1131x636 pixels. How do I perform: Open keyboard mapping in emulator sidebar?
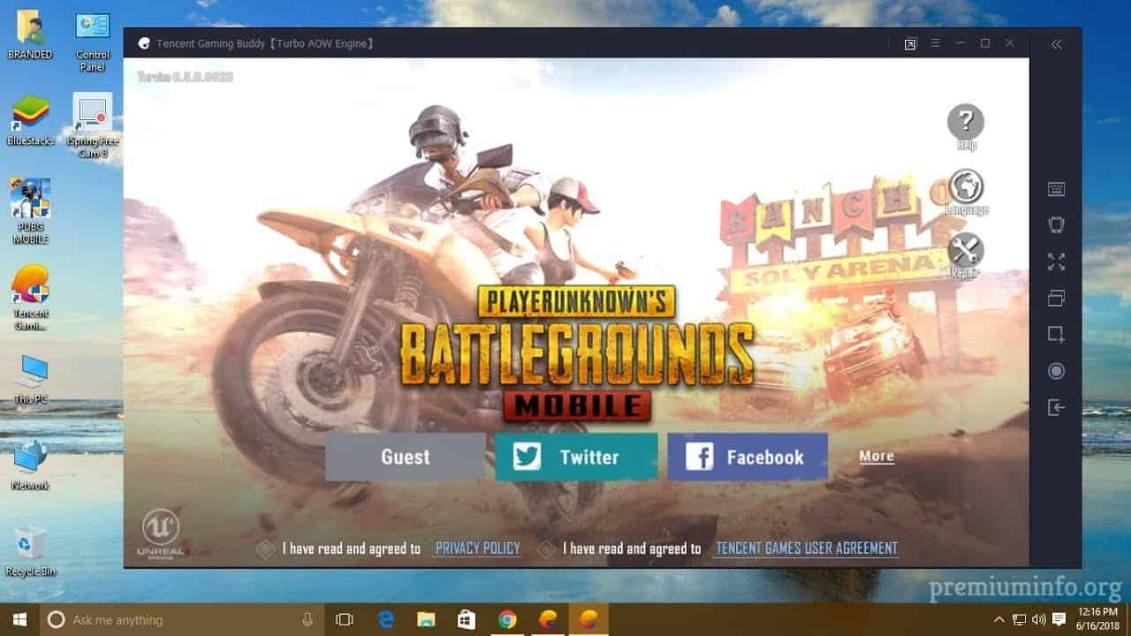tap(1056, 189)
